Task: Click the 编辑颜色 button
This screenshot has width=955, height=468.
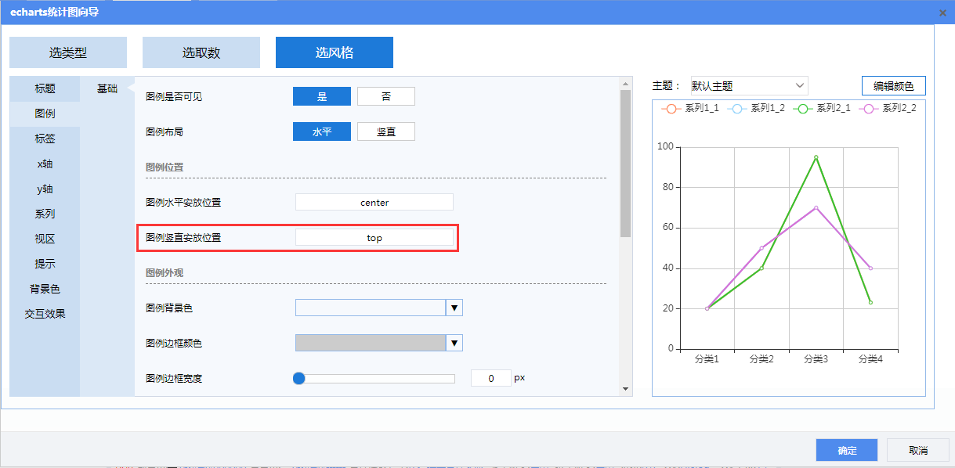Action: click(x=893, y=86)
